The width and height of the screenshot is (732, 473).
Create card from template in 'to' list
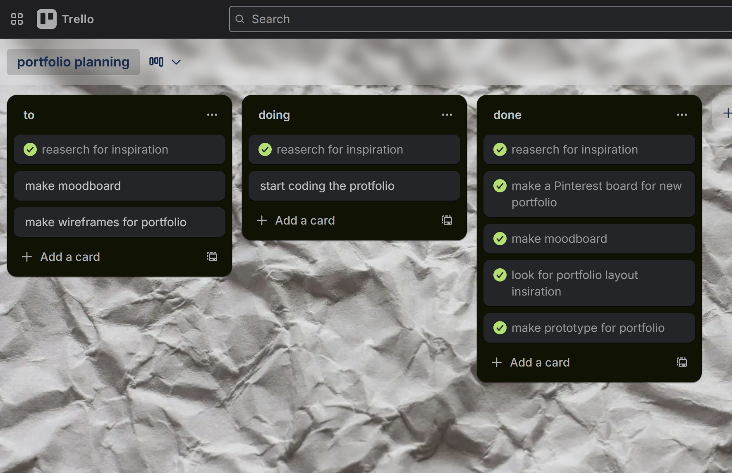tap(212, 257)
